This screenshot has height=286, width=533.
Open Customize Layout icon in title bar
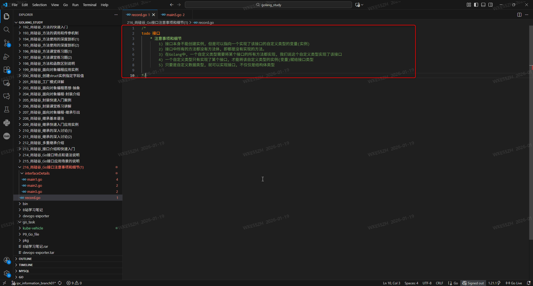coord(469,5)
